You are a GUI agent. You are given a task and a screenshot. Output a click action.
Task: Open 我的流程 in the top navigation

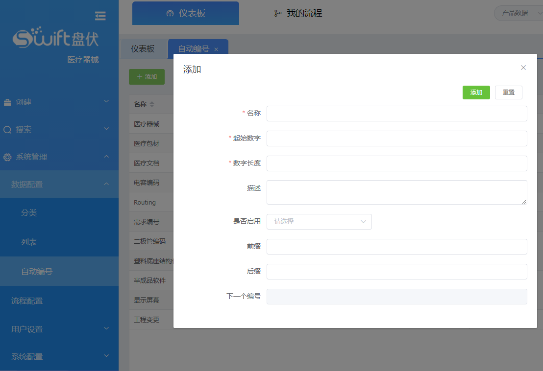pyautogui.click(x=298, y=13)
